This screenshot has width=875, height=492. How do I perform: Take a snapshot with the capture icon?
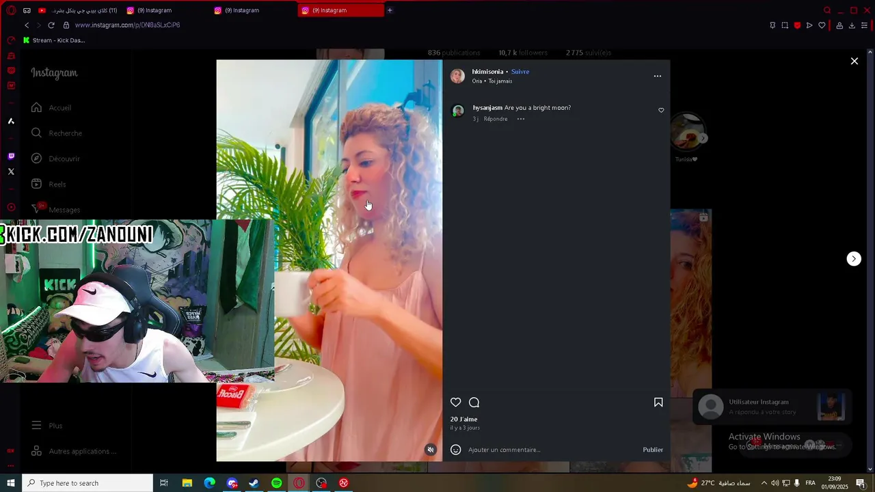pyautogui.click(x=785, y=25)
